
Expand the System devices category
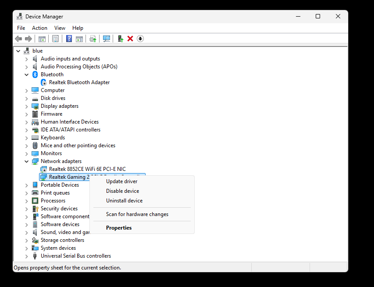pyautogui.click(x=26, y=248)
